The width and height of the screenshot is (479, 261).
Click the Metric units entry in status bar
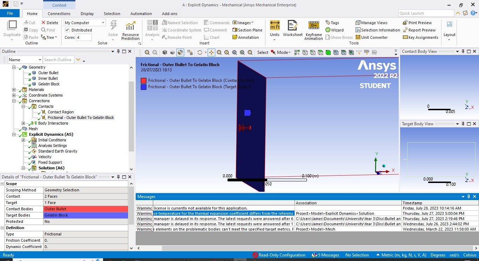(x=401, y=255)
